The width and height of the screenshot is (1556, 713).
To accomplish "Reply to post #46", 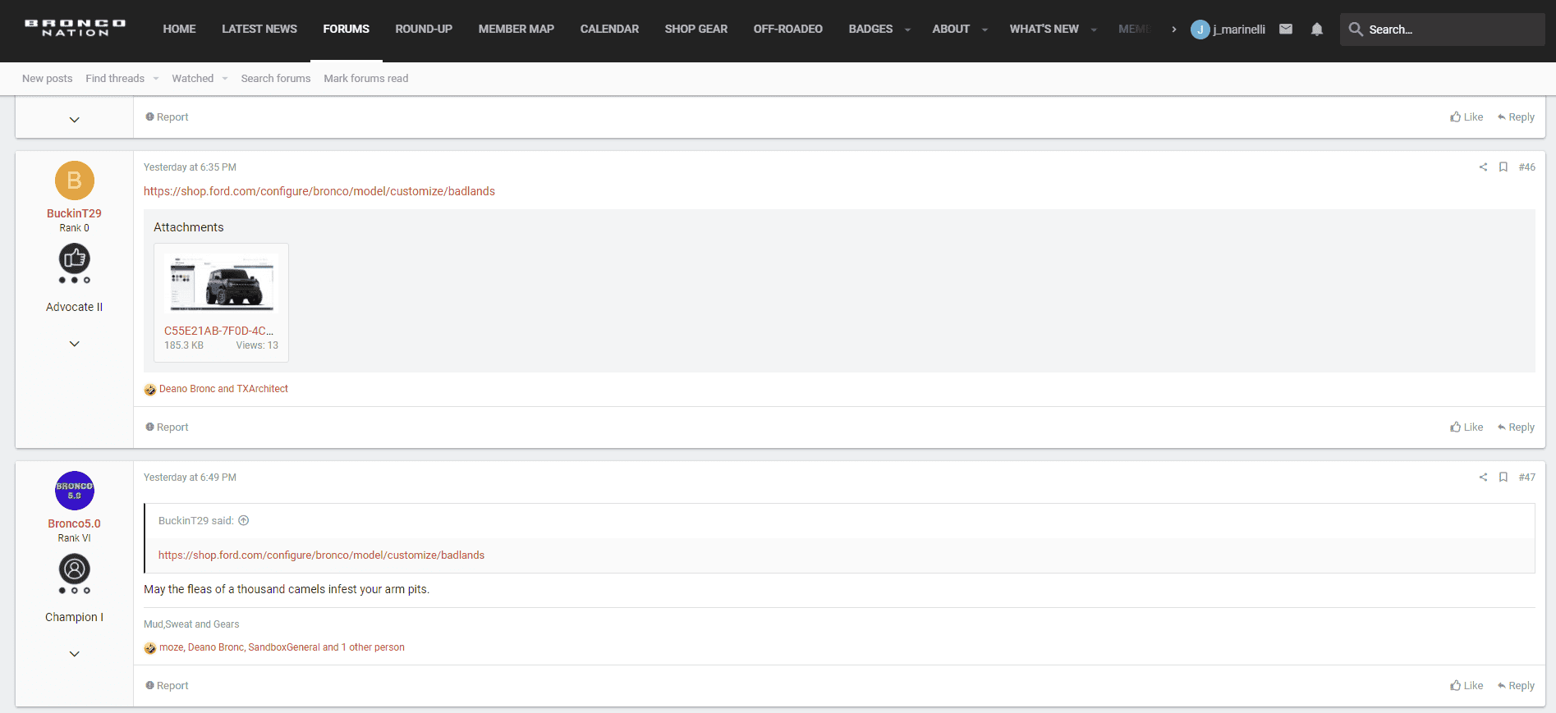I will point(1516,427).
